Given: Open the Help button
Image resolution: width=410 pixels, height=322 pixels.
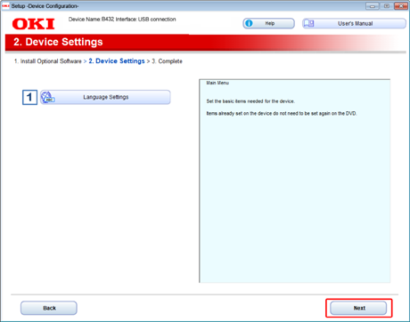Looking at the screenshot, I should pos(268,23).
